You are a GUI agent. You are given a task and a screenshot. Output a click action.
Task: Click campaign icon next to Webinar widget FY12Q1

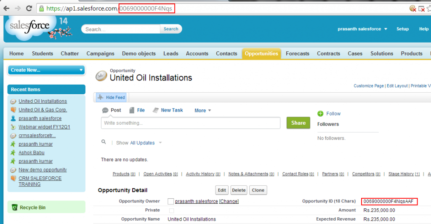tap(13, 127)
